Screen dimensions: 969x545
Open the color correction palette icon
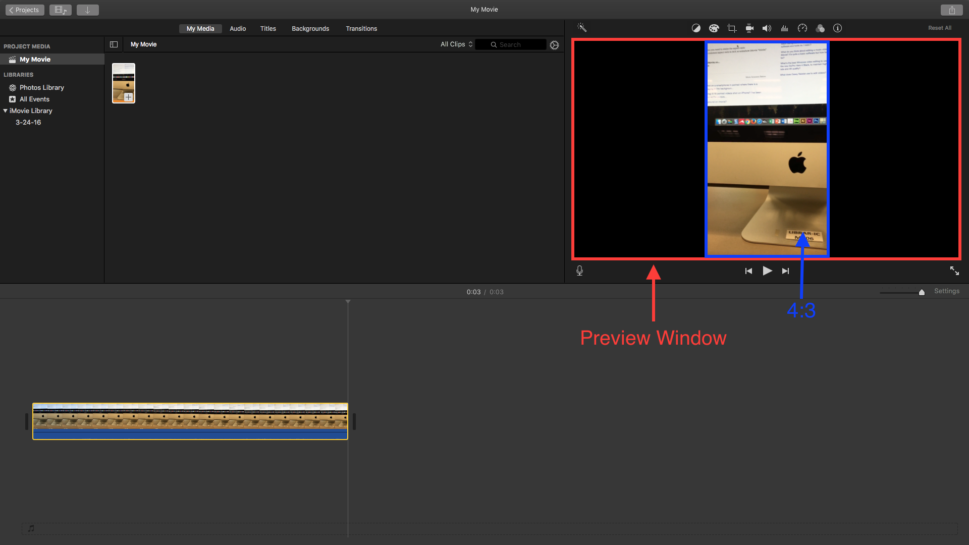pyautogui.click(x=714, y=28)
